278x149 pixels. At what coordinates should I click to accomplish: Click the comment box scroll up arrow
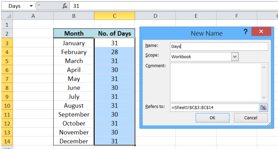264,67
